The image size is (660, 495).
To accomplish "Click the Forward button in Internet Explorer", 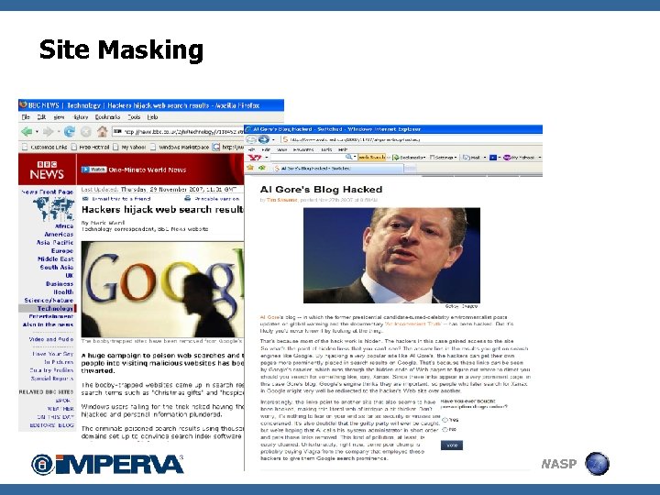I will 264,139.
